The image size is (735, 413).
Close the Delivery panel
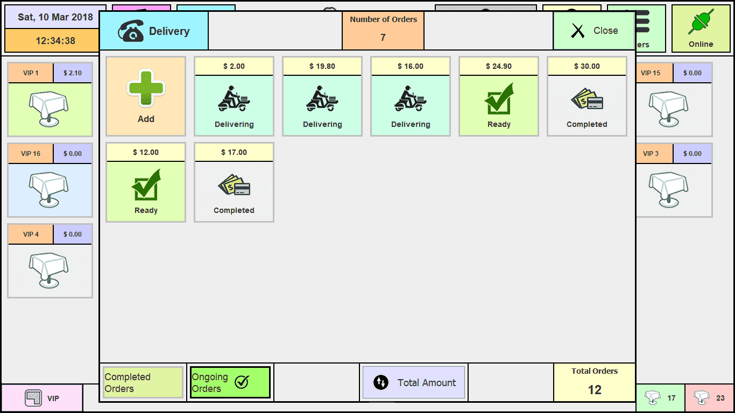tap(594, 31)
